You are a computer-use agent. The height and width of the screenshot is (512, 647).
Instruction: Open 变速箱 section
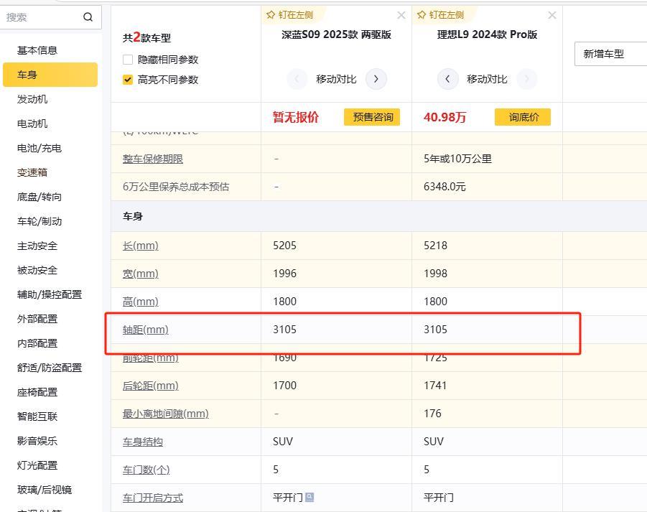click(x=32, y=172)
